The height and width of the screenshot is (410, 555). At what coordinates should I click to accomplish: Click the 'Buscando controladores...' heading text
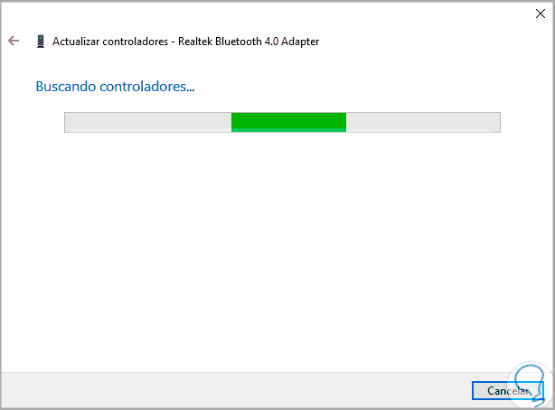[x=115, y=87]
